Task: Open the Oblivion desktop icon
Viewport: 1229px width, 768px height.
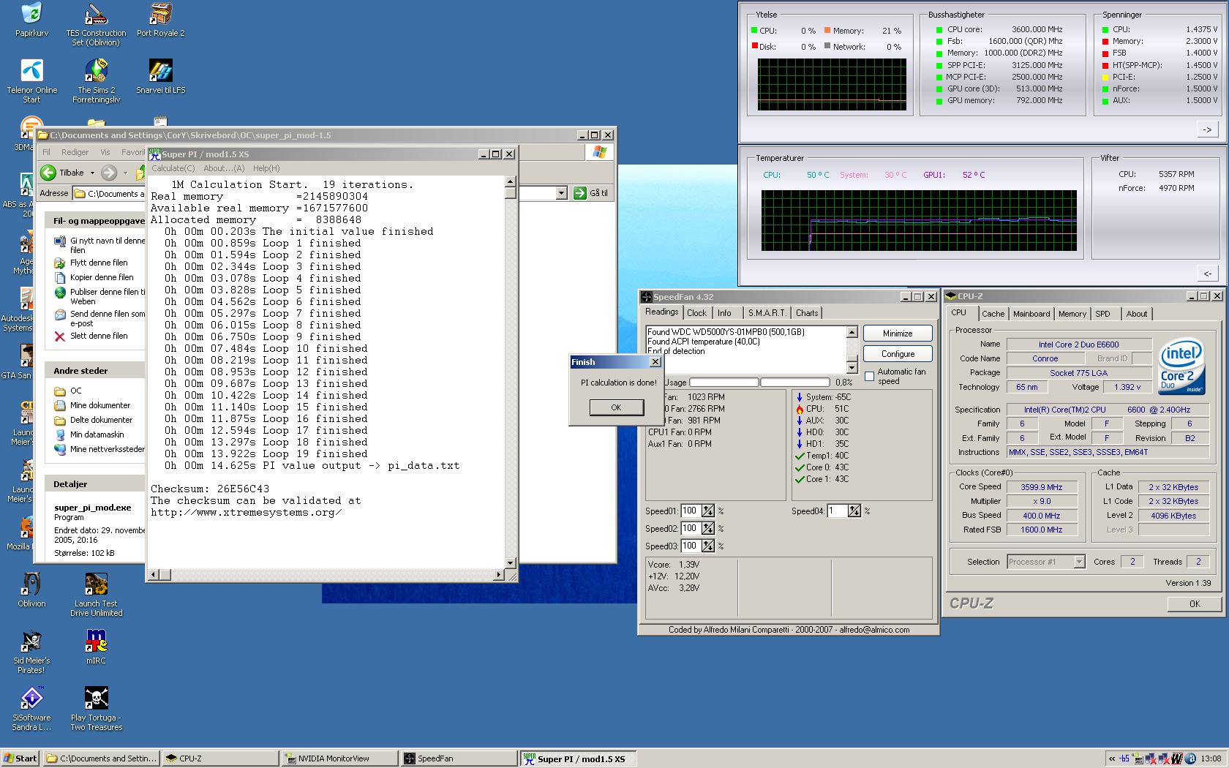Action: (x=31, y=590)
